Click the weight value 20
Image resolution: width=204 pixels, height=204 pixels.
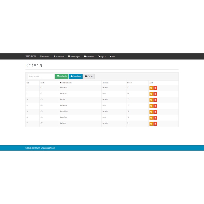click(x=128, y=93)
